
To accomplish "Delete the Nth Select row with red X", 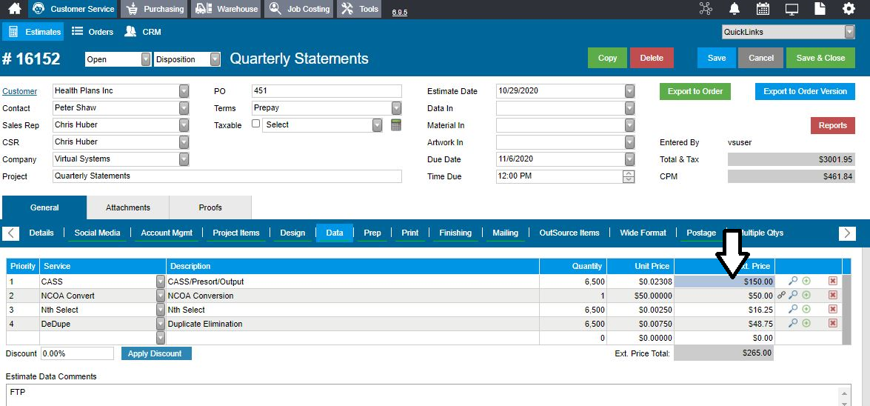I will click(x=832, y=310).
